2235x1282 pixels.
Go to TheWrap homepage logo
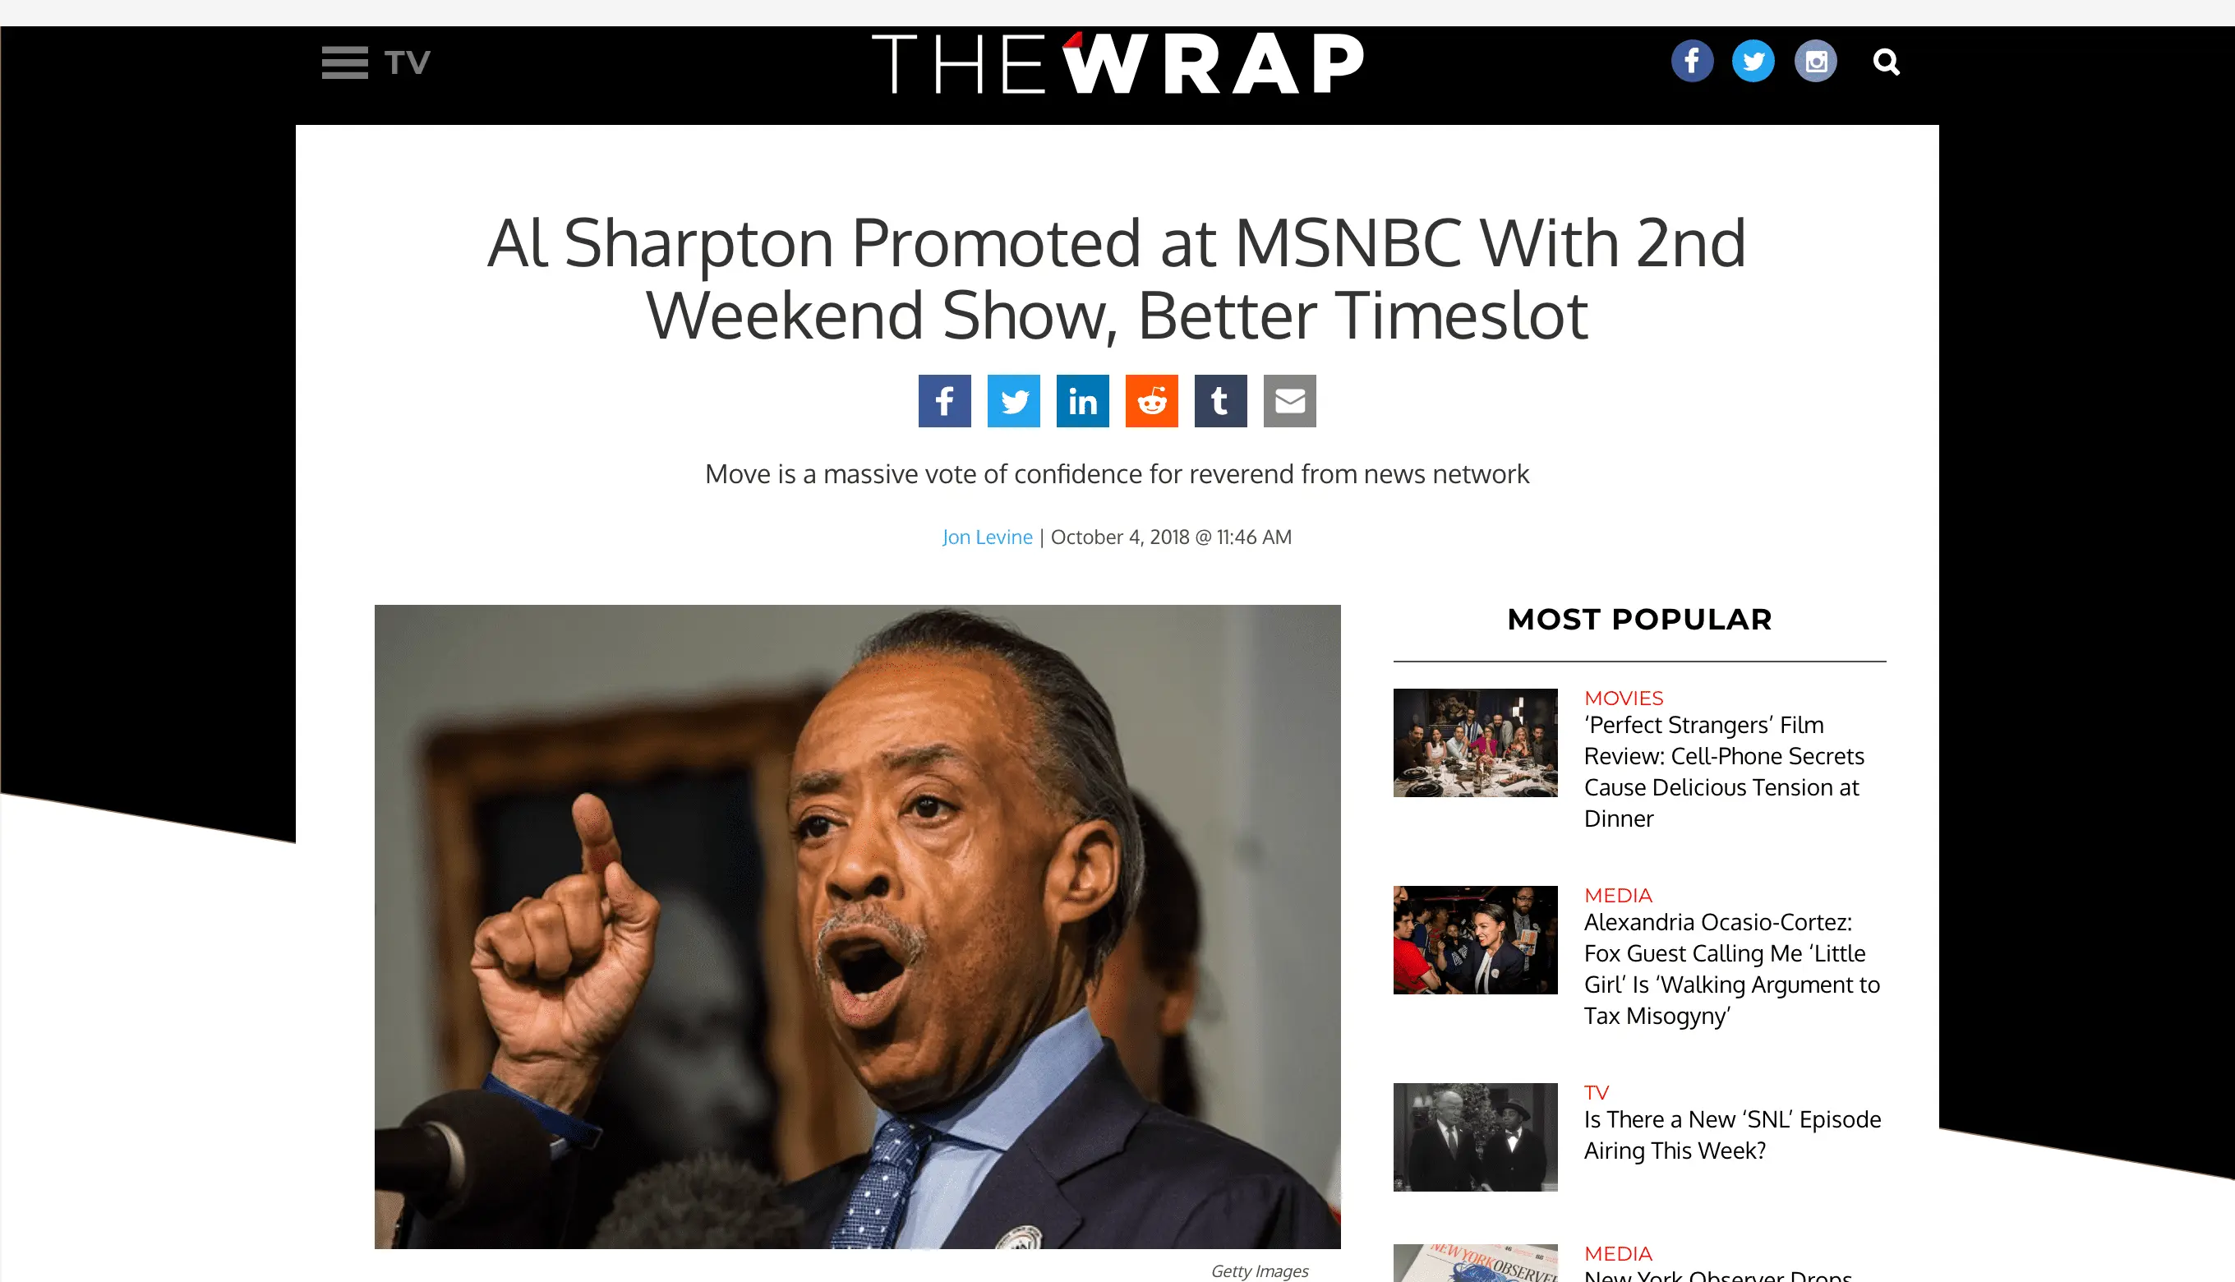[x=1117, y=63]
